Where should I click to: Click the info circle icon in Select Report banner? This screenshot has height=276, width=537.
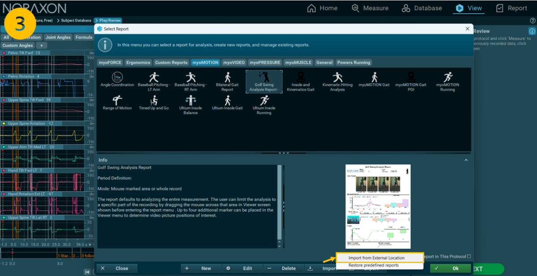(x=105, y=45)
